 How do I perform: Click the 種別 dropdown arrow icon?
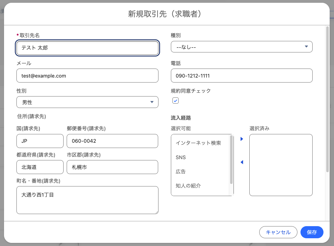(306, 47)
